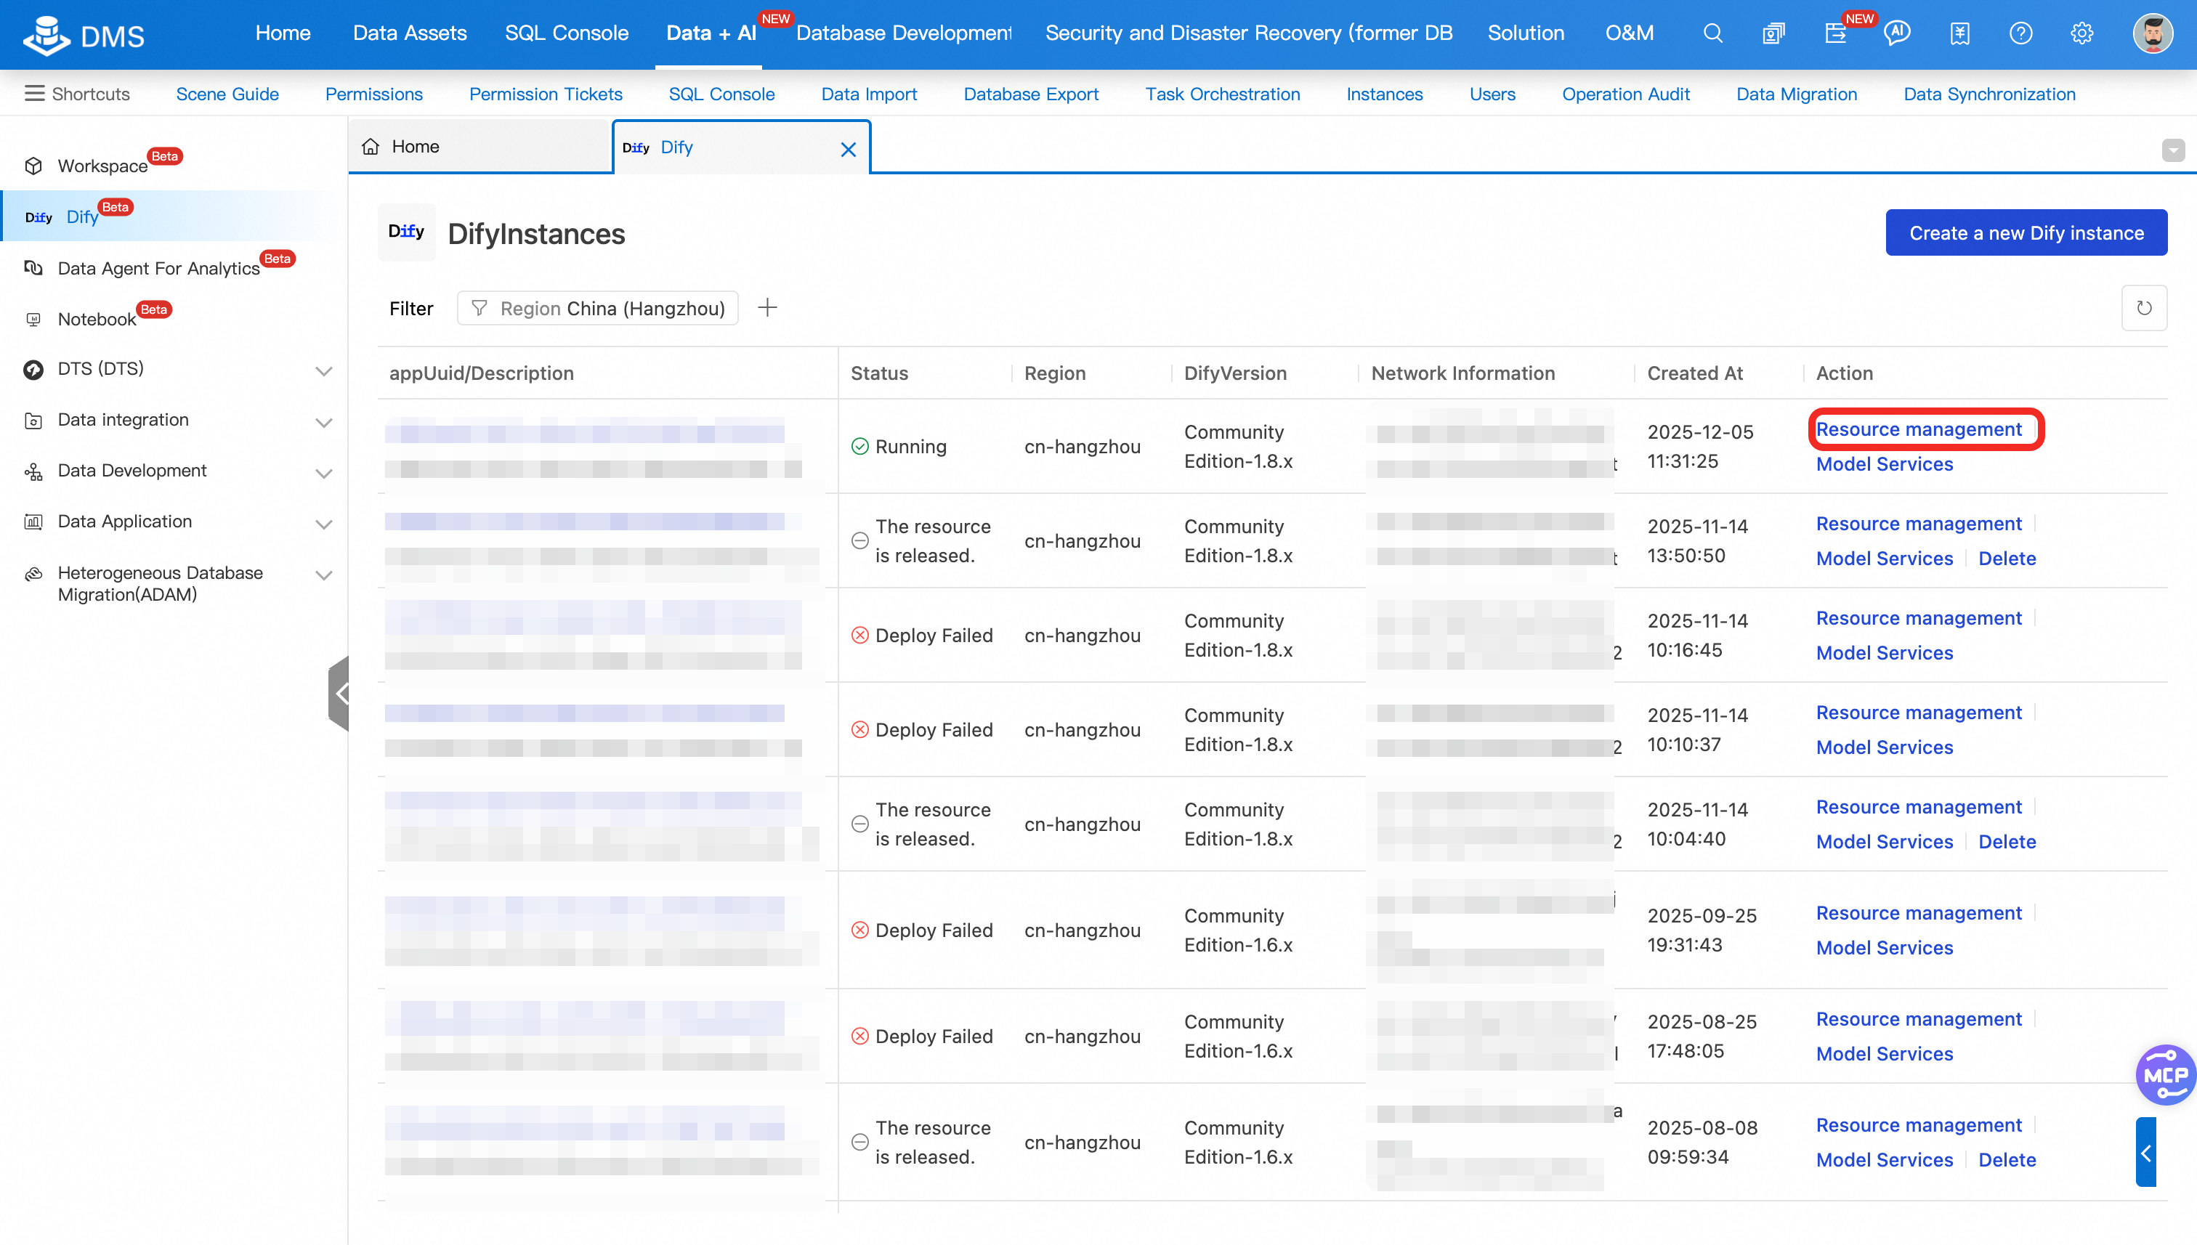
Task: Open Database Export shortcut
Action: 1030,94
